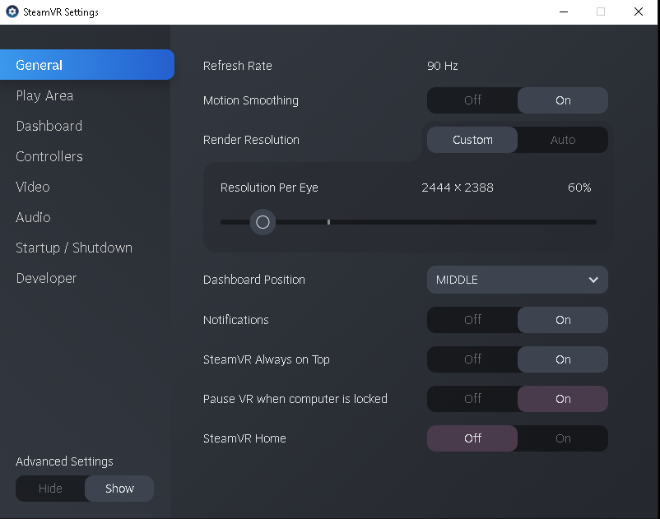Hide Advanced Settings
The height and width of the screenshot is (519, 660).
50,489
